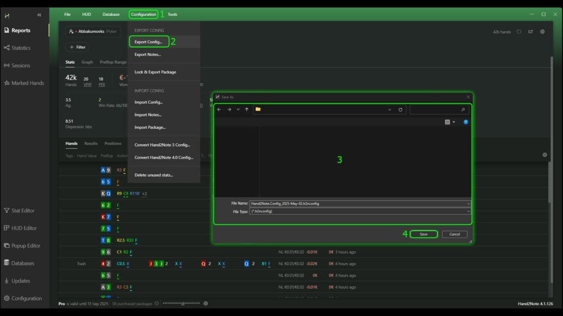Expand the File Name dropdown arrow
Viewport: 563px width, 316px height.
click(x=468, y=204)
